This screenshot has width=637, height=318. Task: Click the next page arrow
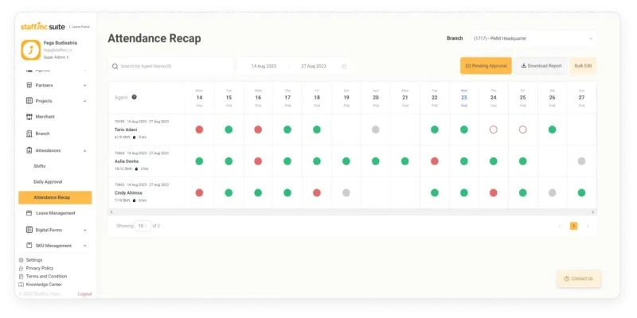coord(587,226)
